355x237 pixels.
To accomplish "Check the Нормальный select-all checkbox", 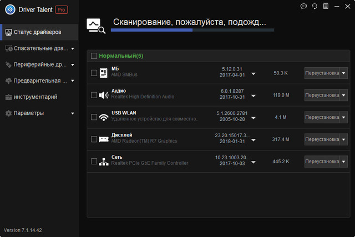I will 94,56.
